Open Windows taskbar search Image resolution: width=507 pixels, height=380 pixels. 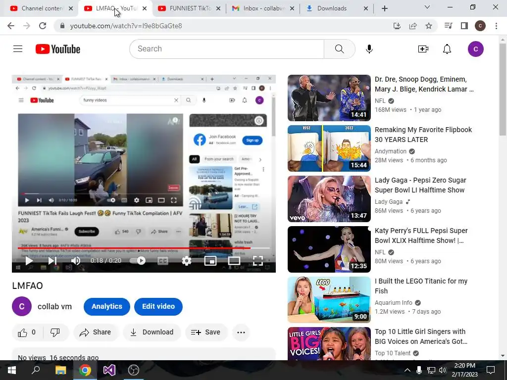(36, 370)
